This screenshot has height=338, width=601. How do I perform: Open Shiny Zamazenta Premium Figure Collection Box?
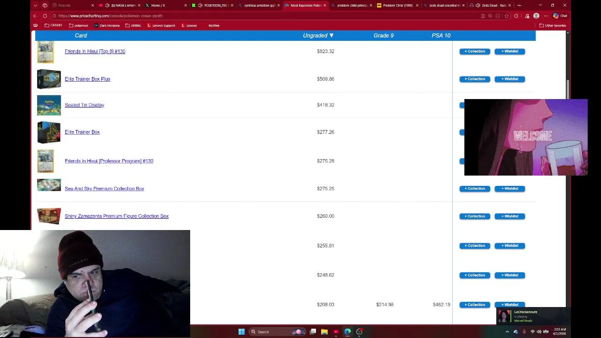tap(116, 216)
